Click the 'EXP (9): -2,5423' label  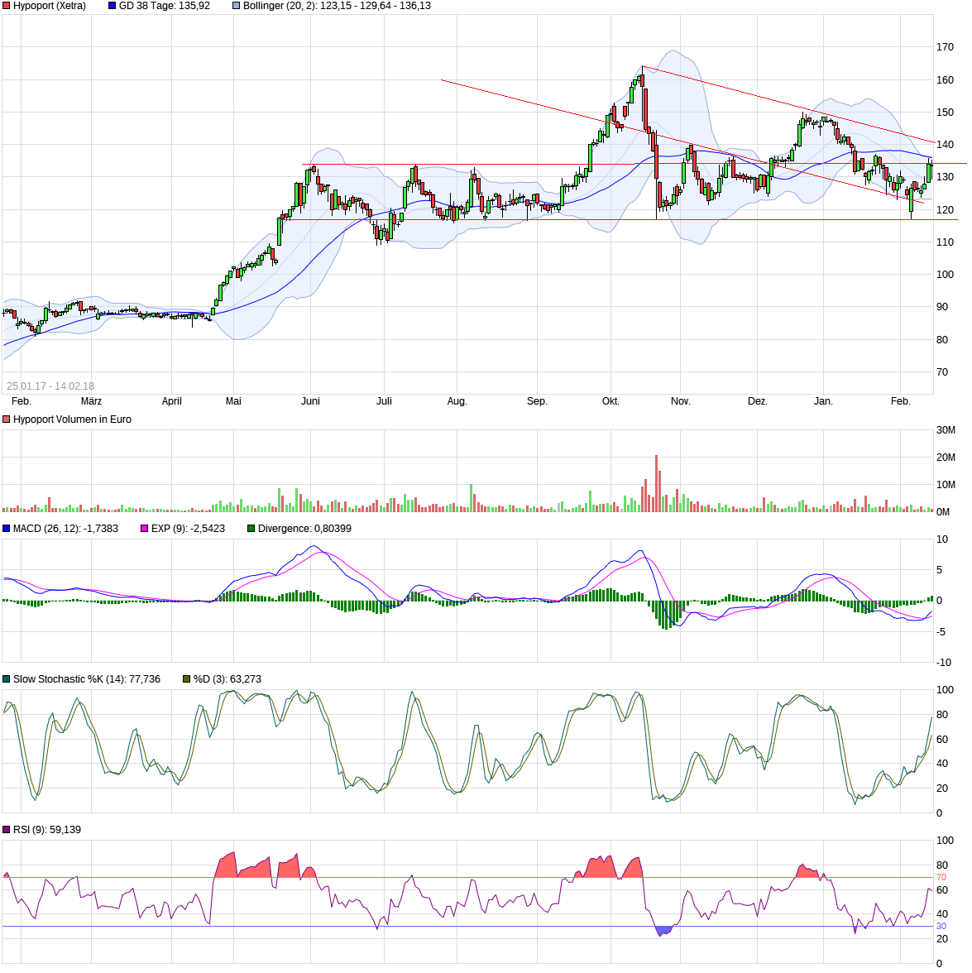pos(188,529)
